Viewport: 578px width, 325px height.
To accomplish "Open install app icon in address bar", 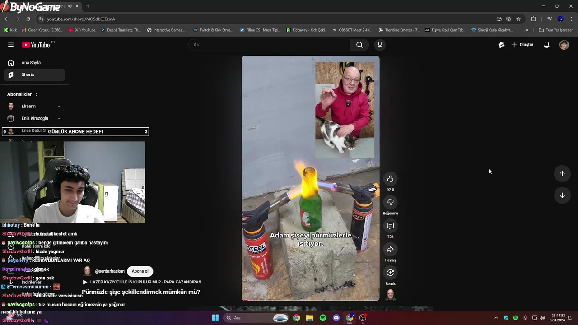I will point(499,19).
